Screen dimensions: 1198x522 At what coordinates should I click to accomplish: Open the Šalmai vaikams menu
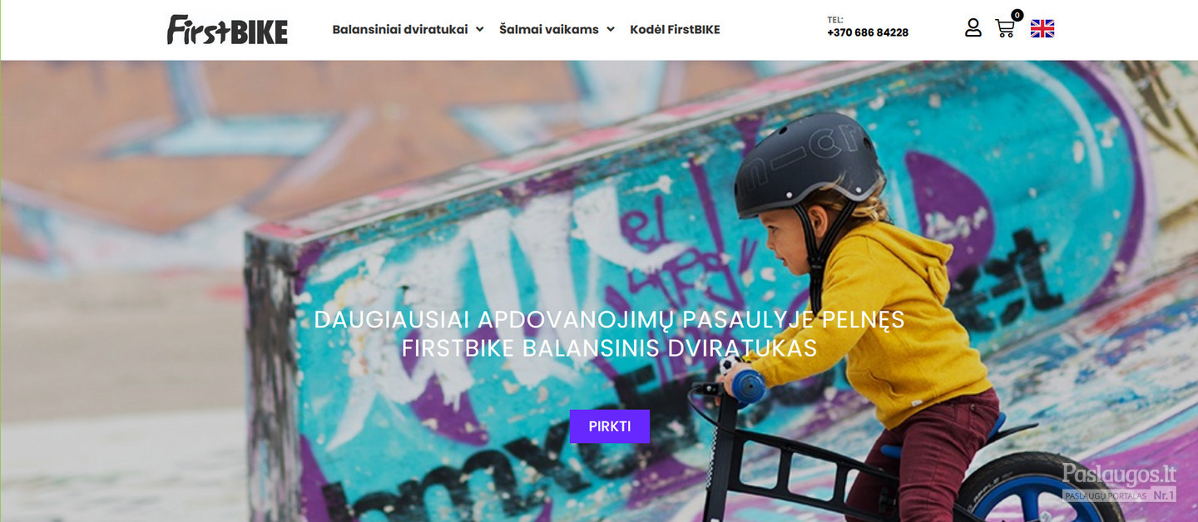tap(549, 29)
